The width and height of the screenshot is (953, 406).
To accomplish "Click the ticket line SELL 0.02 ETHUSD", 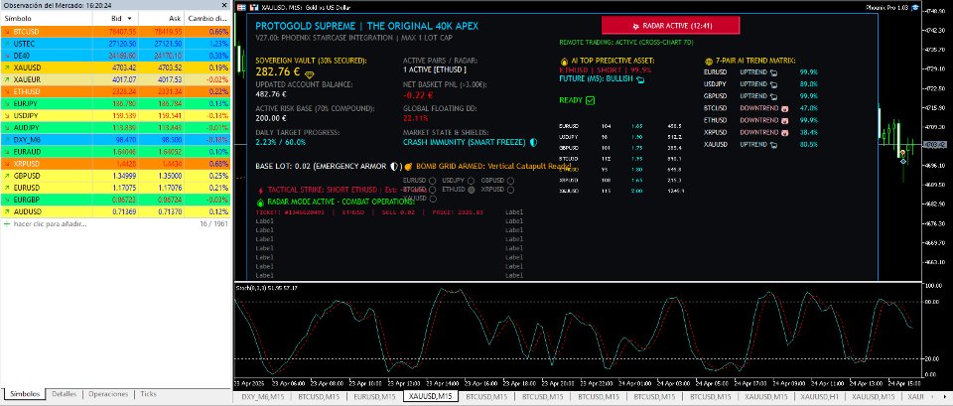I will pyautogui.click(x=369, y=212).
